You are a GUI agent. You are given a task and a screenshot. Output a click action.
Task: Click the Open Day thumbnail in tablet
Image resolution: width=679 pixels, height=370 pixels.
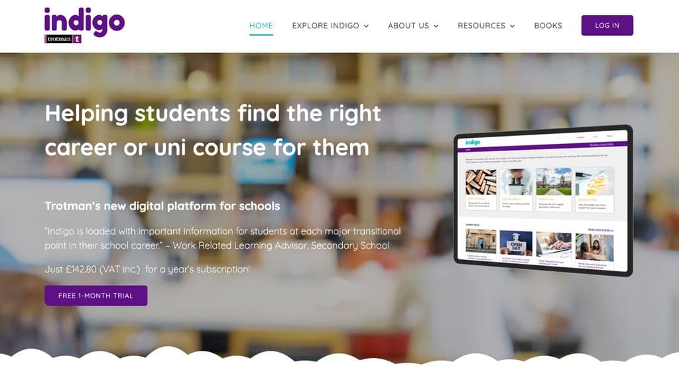516,243
